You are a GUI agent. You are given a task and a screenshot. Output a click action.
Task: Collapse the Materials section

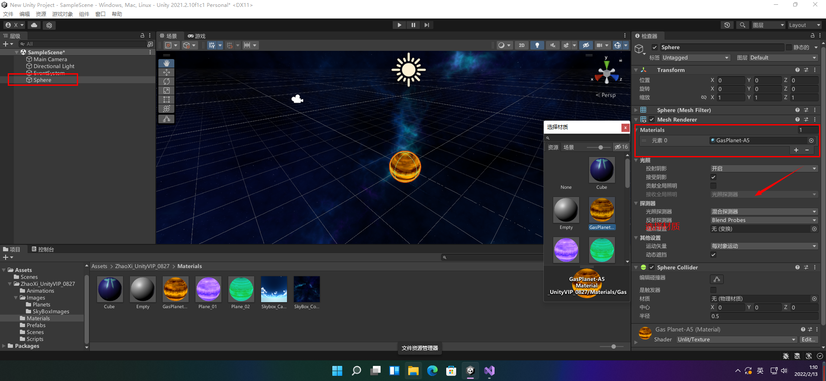pos(637,130)
